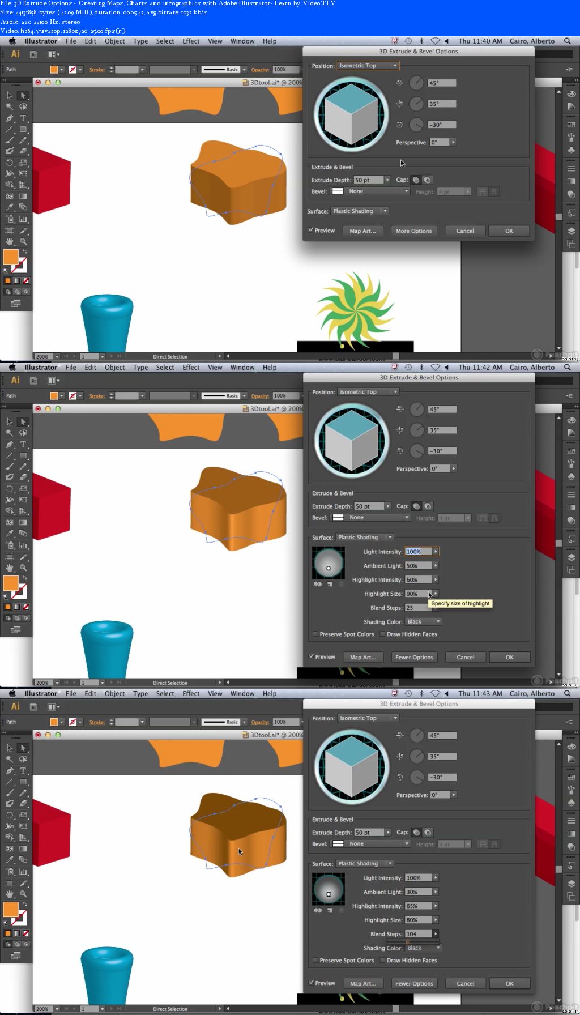Image resolution: width=580 pixels, height=1015 pixels.
Task: Select the Rotate tool in the 11:42 AM frame
Action: point(10,489)
